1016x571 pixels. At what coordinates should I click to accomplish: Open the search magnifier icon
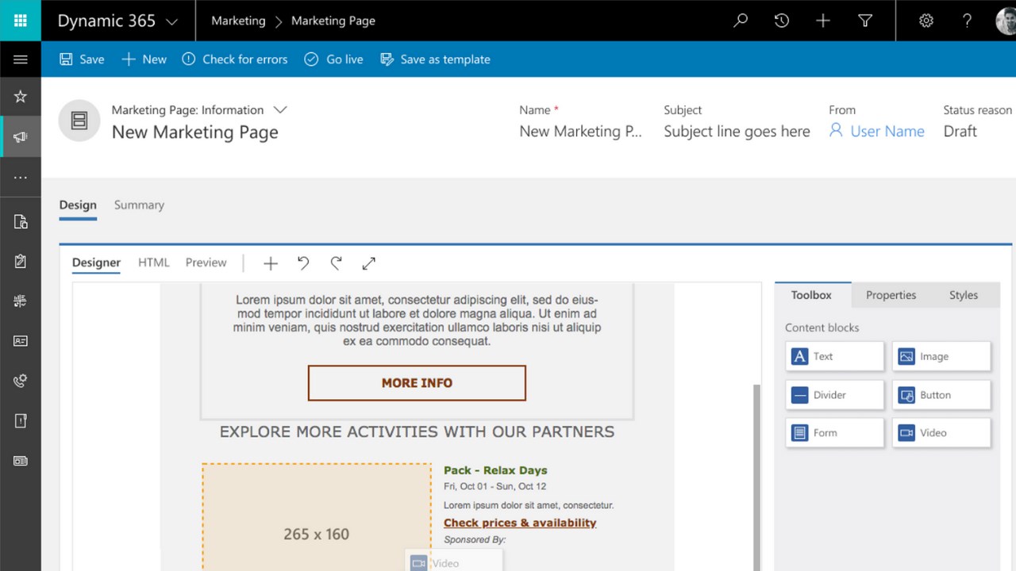coord(741,21)
